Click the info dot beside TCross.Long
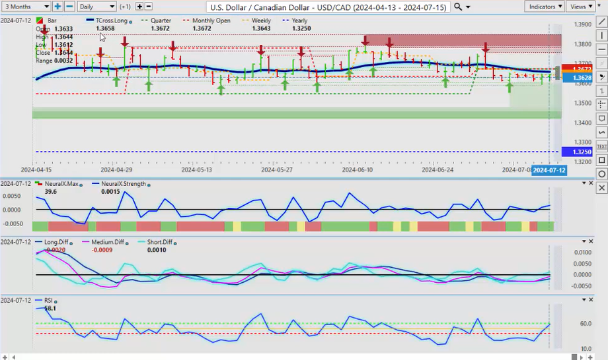This screenshot has height=360, width=608. tap(130, 22)
